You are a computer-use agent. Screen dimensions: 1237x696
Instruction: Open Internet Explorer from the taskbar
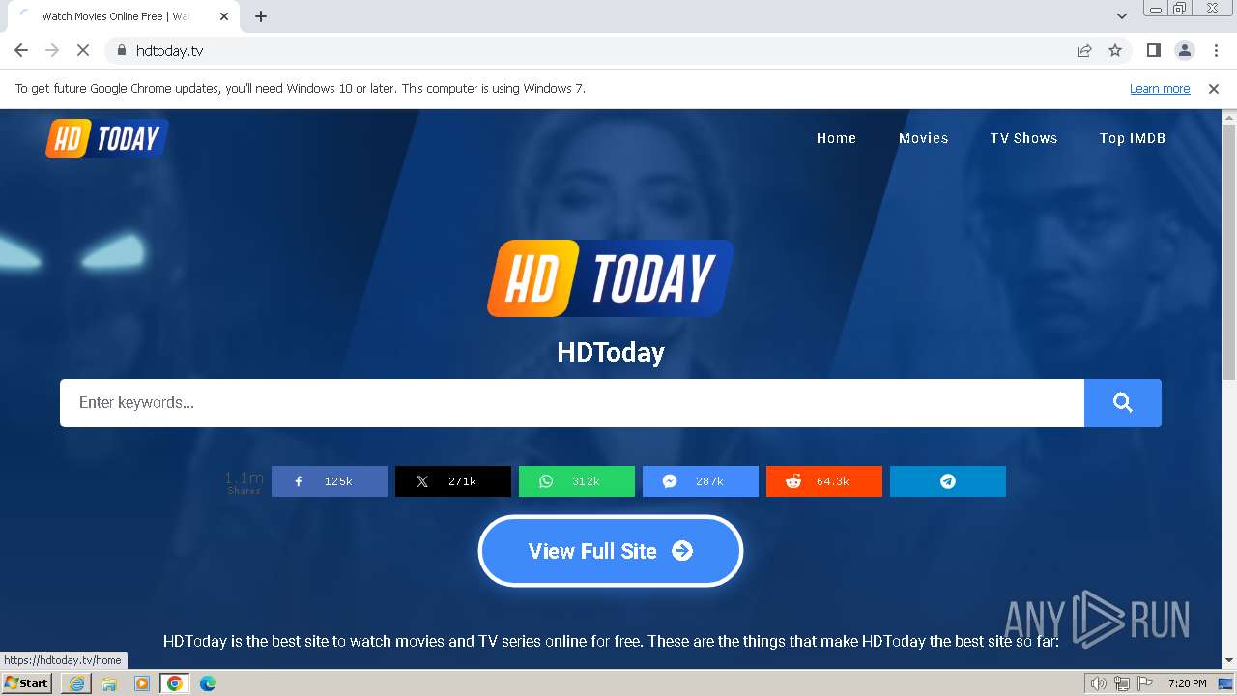pos(76,683)
